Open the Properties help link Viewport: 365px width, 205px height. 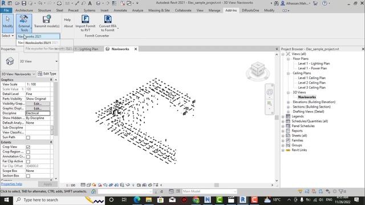(x=11, y=184)
